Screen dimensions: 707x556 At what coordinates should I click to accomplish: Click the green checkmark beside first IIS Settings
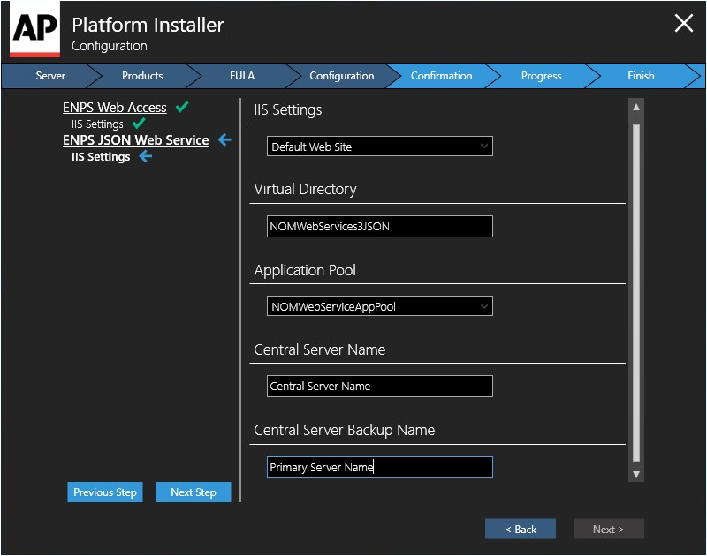pos(139,124)
